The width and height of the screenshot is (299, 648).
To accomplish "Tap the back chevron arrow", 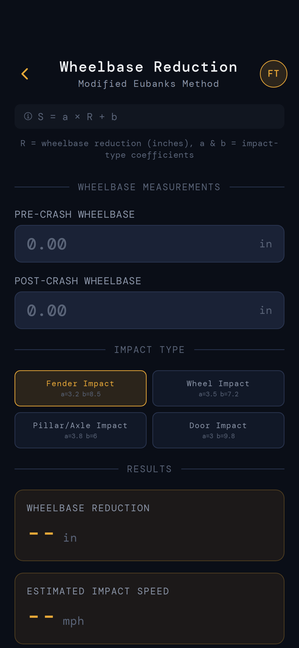I will (25, 74).
